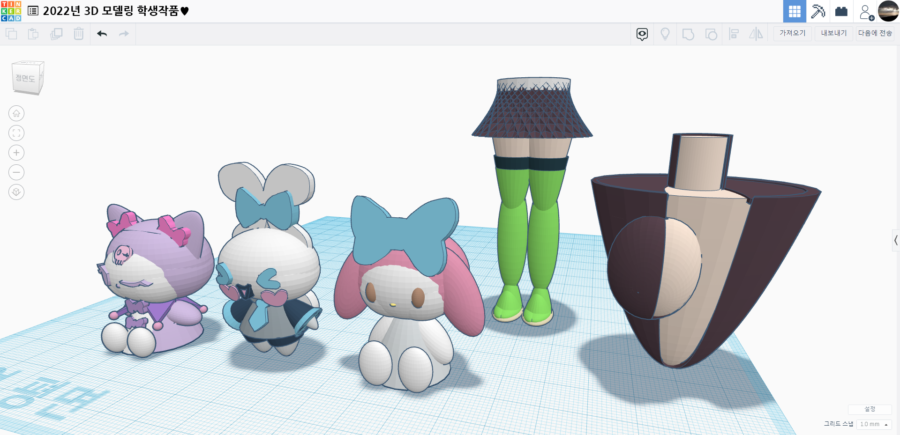Click the Copy tool
900x435 pixels.
(11, 34)
